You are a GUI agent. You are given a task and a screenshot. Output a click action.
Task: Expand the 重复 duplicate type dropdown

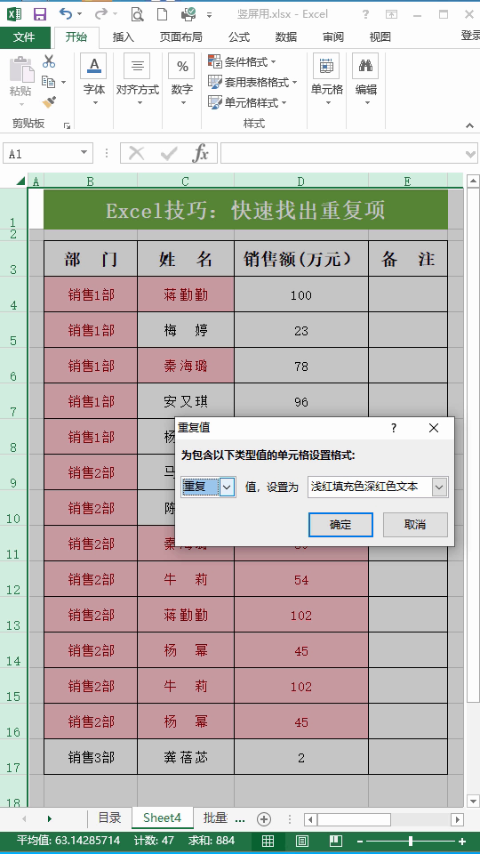[x=228, y=487]
